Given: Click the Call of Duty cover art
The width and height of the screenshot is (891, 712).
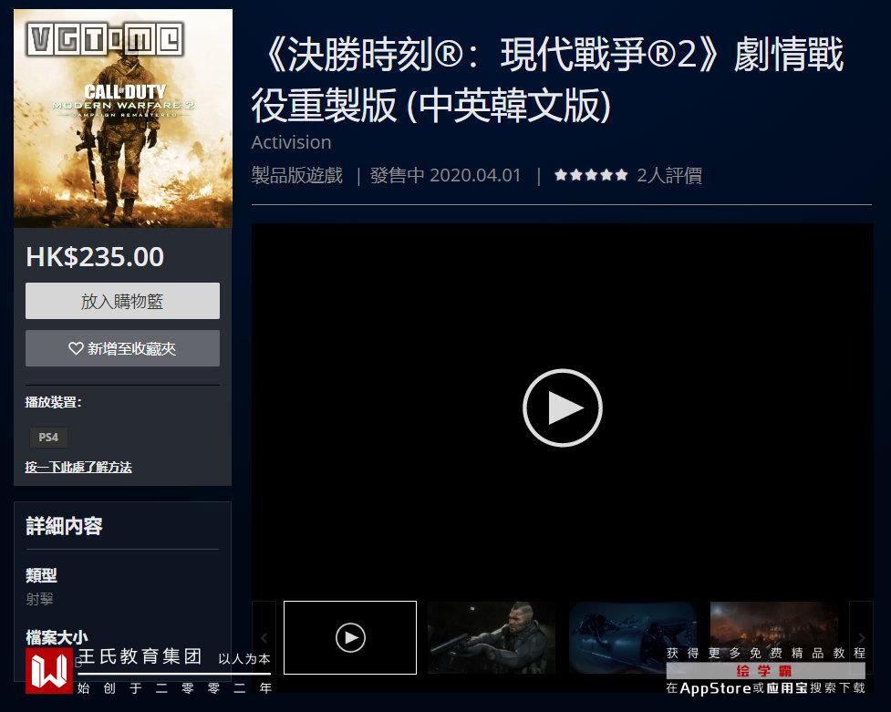Looking at the screenshot, I should click(x=123, y=119).
